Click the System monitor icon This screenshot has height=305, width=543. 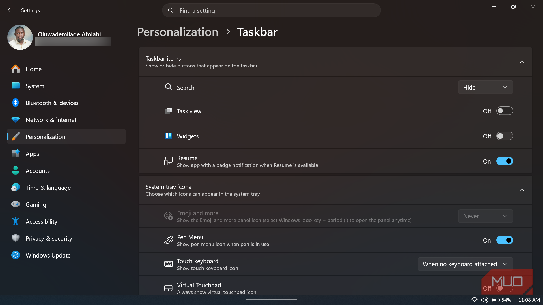[x=16, y=86]
